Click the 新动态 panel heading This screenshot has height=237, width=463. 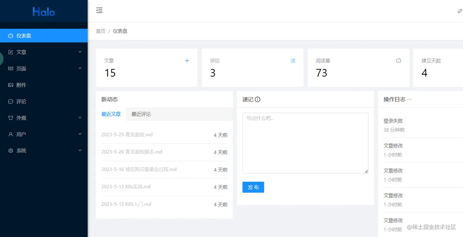point(110,99)
